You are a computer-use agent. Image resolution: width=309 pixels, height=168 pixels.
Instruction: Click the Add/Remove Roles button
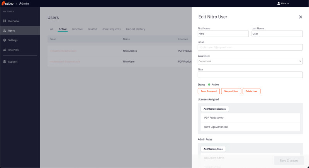[213, 149]
